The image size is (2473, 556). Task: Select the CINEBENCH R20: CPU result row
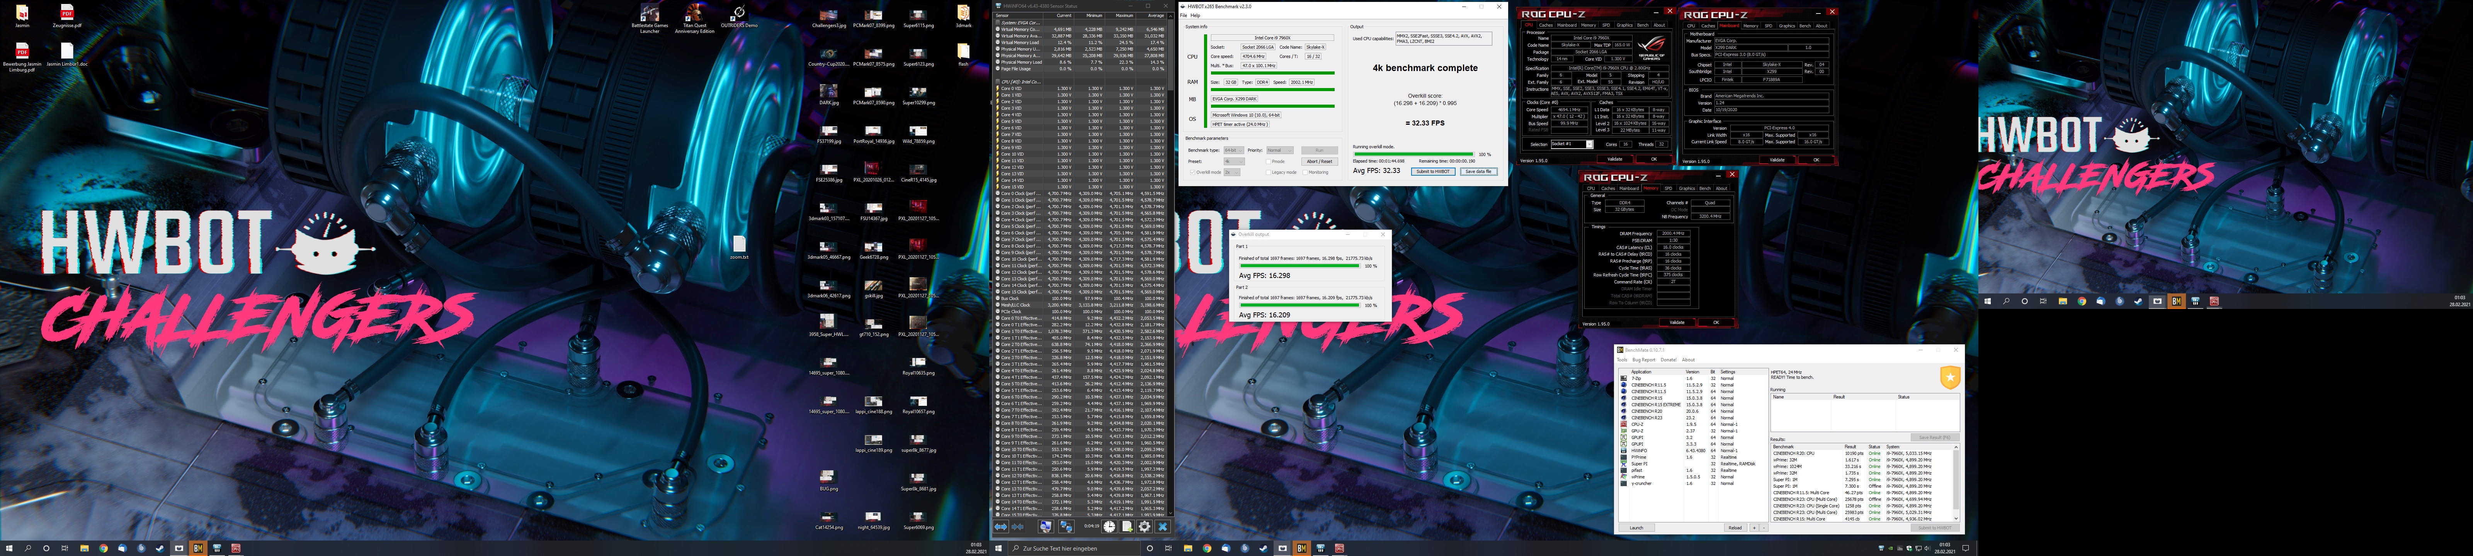pyautogui.click(x=1862, y=453)
